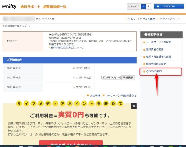Screen dimensions: 186x147
Task: Select 中 text size option
Action: click(x=143, y=6)
